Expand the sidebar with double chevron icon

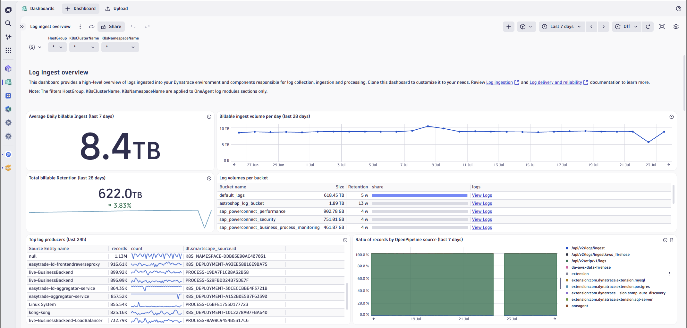tap(22, 27)
